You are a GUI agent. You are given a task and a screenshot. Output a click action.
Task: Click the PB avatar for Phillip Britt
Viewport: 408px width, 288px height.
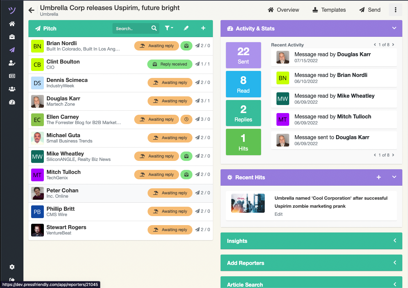click(37, 212)
